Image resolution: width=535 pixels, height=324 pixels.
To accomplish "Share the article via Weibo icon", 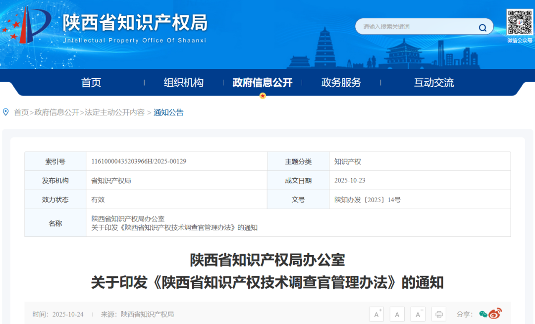I will 495,314.
